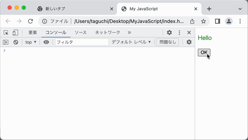This screenshot has height=140, width=248.
Task: Open a new browser tab with plus
Action: [209, 9]
